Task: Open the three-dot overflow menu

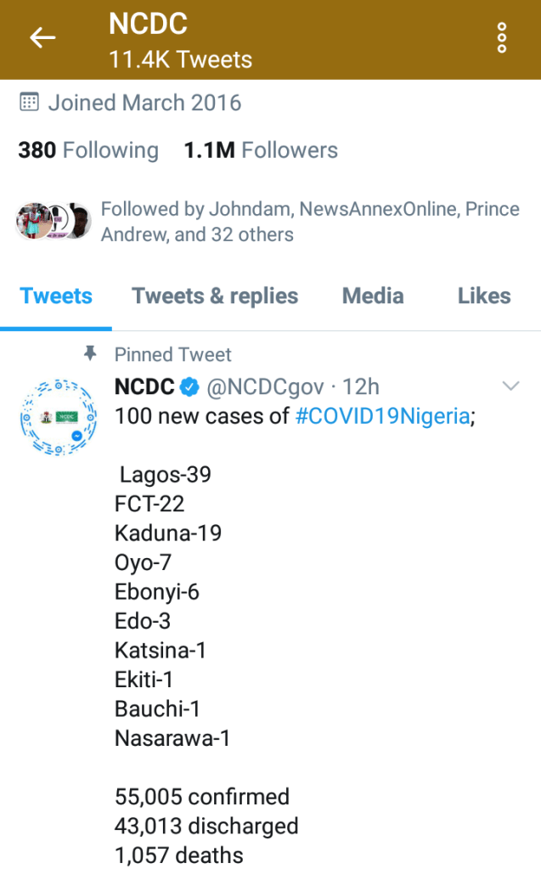Action: (x=502, y=38)
